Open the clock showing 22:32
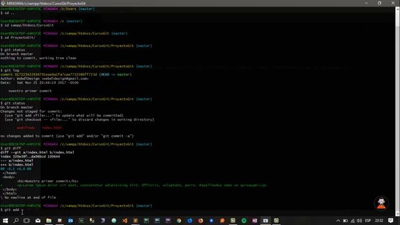 (379, 221)
